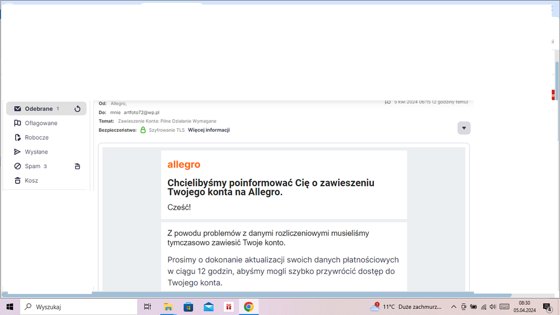Flag the message via flag icon
The image size is (560, 315).
click(387, 102)
